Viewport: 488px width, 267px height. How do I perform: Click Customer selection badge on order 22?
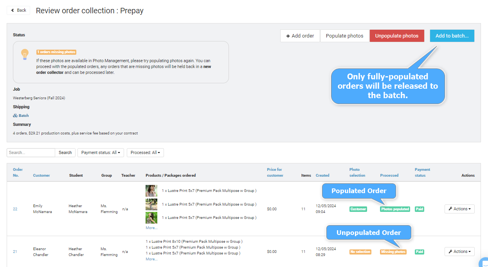coord(358,209)
